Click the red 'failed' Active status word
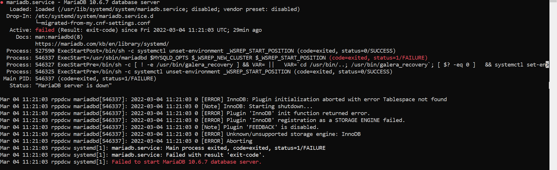Screen dimensions: 557x170 pyautogui.click(x=45, y=30)
